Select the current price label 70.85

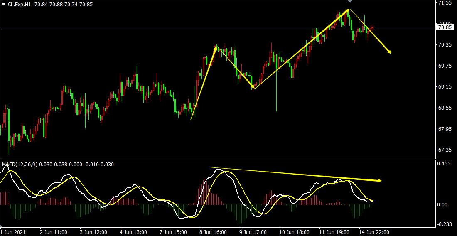tap(445, 27)
